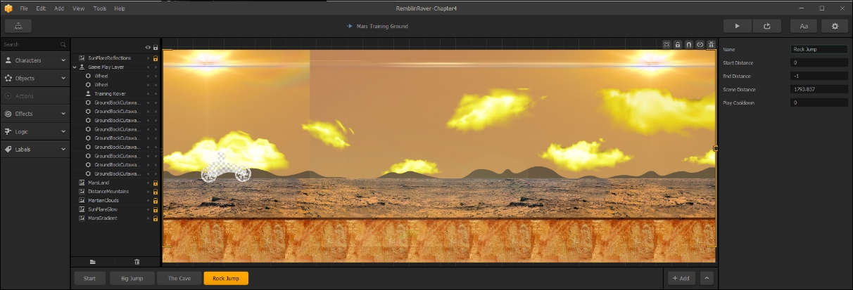
Task: Open the Aa text settings button
Action: pos(803,26)
